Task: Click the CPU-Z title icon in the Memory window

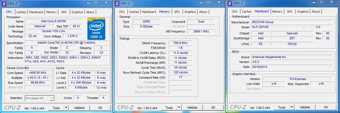Action: coord(117,3)
